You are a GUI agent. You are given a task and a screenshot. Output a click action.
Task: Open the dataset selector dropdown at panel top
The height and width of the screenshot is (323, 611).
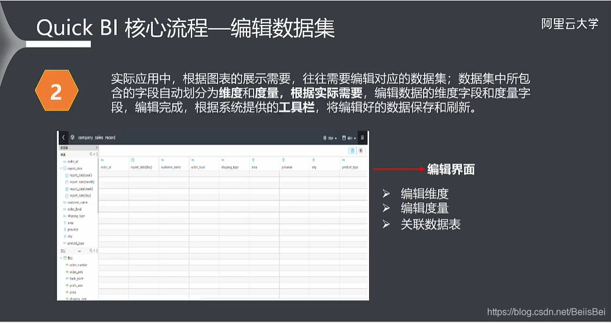point(79,148)
